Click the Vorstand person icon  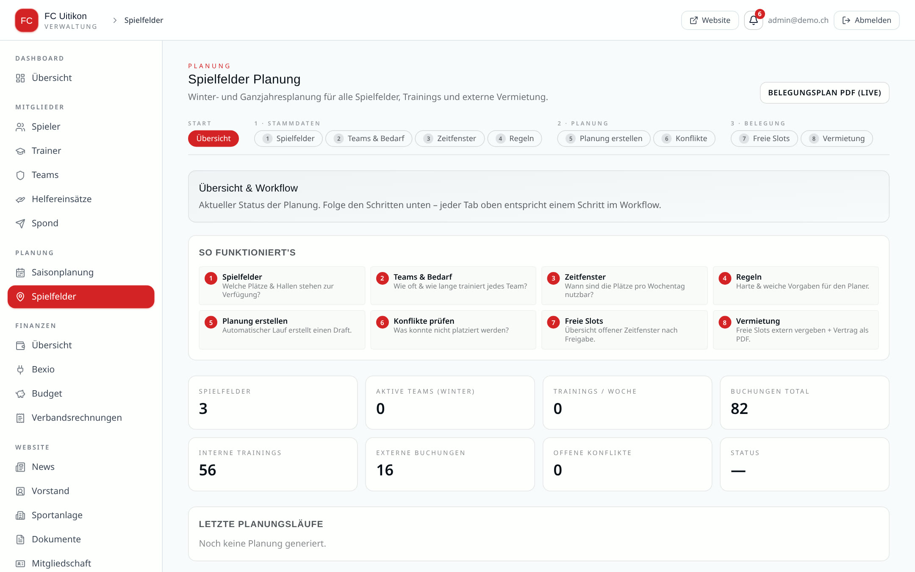click(20, 491)
